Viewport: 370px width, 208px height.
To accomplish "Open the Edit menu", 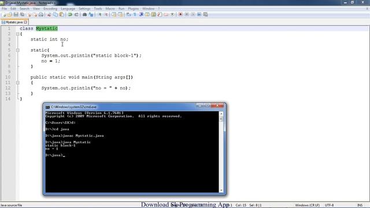I will (13, 9).
